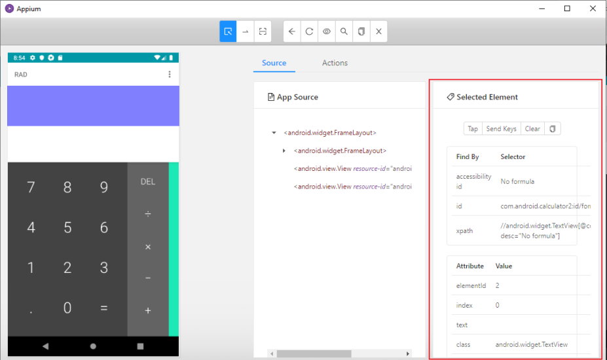The width and height of the screenshot is (607, 360).
Task: Click the id selector com.android.calculator2 value
Action: coord(545,206)
